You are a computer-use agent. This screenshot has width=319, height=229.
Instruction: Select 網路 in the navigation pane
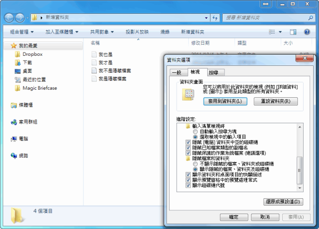23,156
